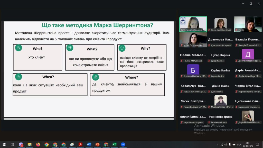Open Firefox from the taskbar

pyautogui.click(x=38, y=145)
